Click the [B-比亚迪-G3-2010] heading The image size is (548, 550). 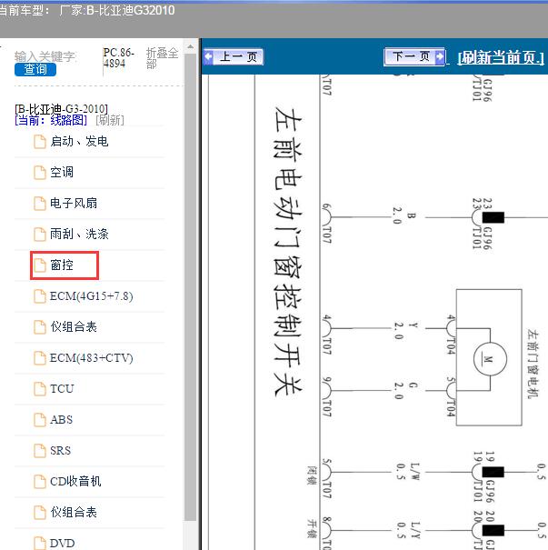[62, 109]
